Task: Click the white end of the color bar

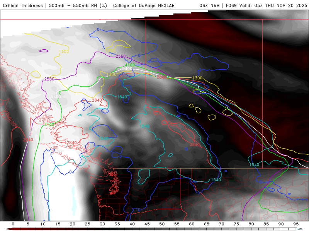Action: (300, 229)
